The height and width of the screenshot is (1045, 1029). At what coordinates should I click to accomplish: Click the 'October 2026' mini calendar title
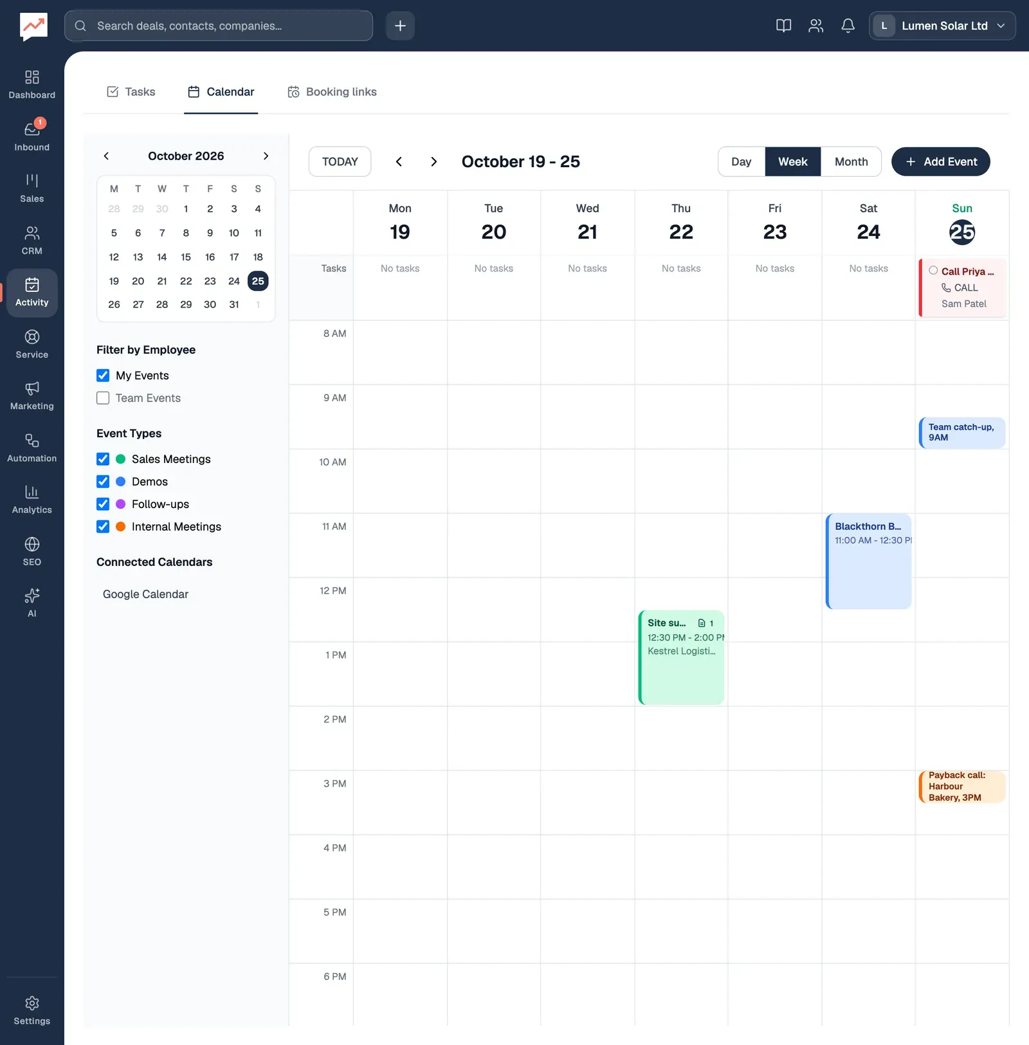(x=186, y=156)
